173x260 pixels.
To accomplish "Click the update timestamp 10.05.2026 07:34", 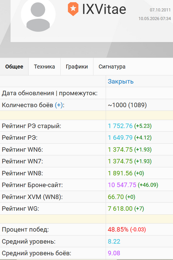I will pos(155,19).
